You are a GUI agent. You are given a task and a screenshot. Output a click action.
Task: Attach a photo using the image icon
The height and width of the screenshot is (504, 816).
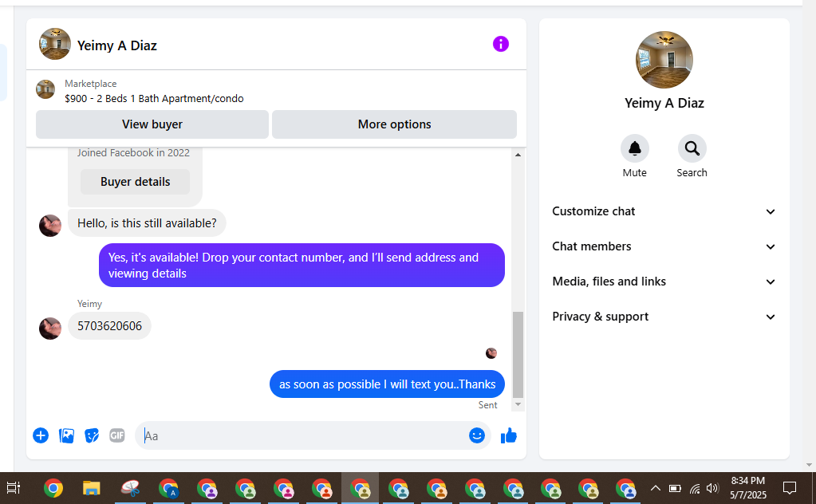(67, 435)
